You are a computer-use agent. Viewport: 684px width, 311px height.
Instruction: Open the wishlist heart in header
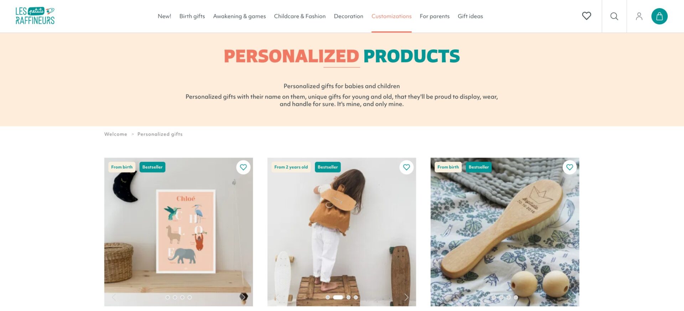coord(586,16)
